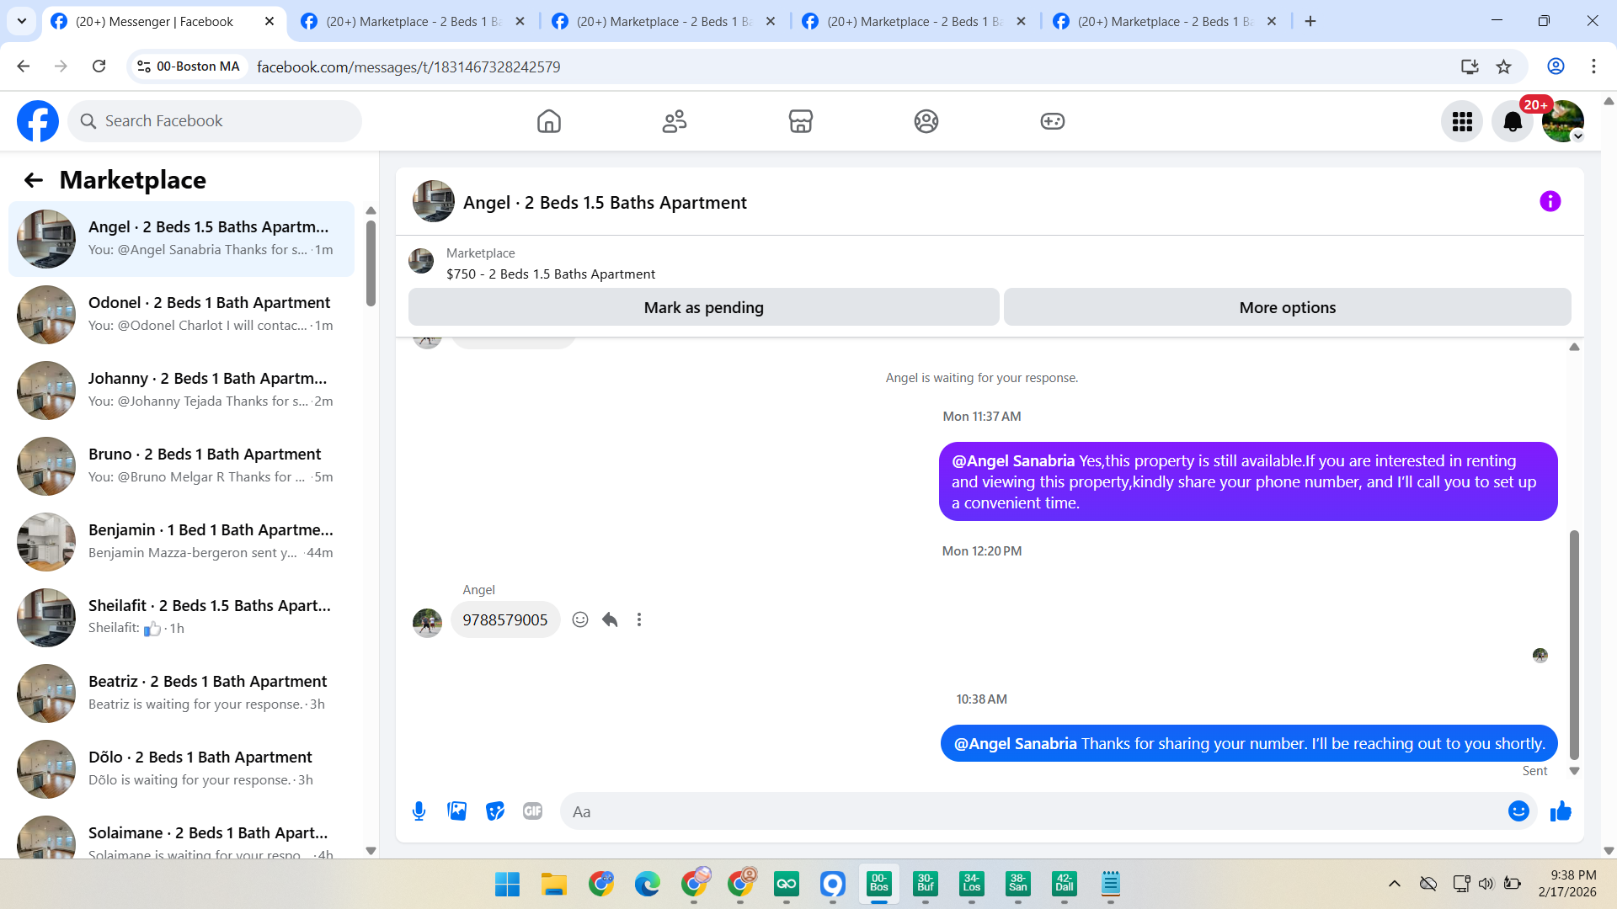Open the Notifications bell
Image resolution: width=1617 pixels, height=909 pixels.
click(x=1513, y=122)
